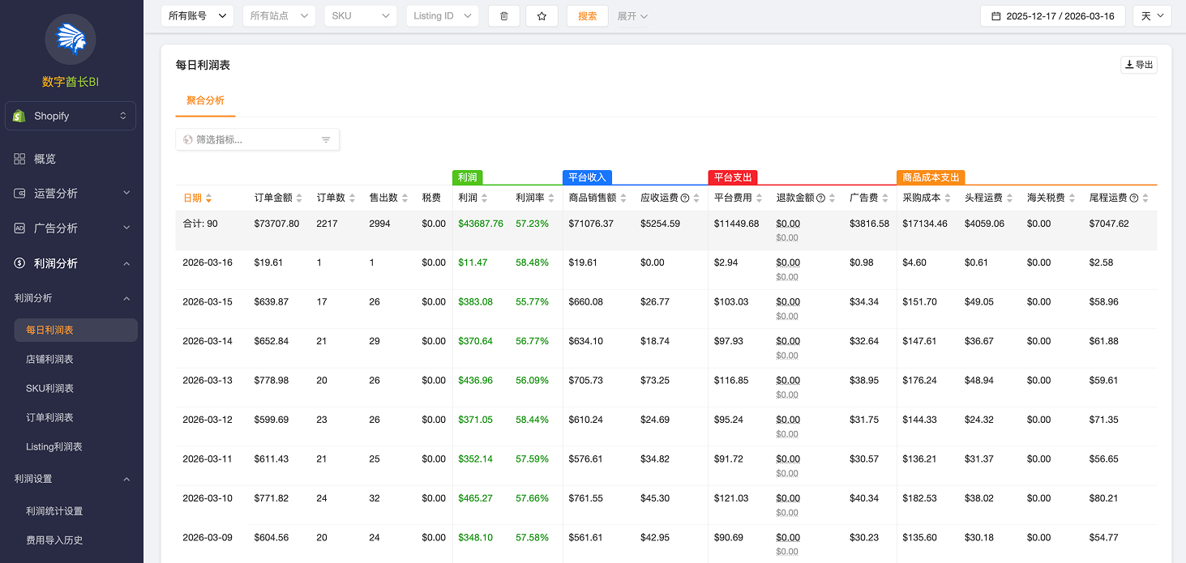The height and width of the screenshot is (563, 1186).
Task: Click the calendar icon in date range
Action: pos(995,16)
